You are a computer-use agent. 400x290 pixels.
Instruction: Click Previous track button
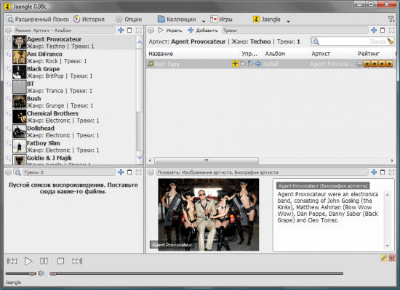pos(12,261)
